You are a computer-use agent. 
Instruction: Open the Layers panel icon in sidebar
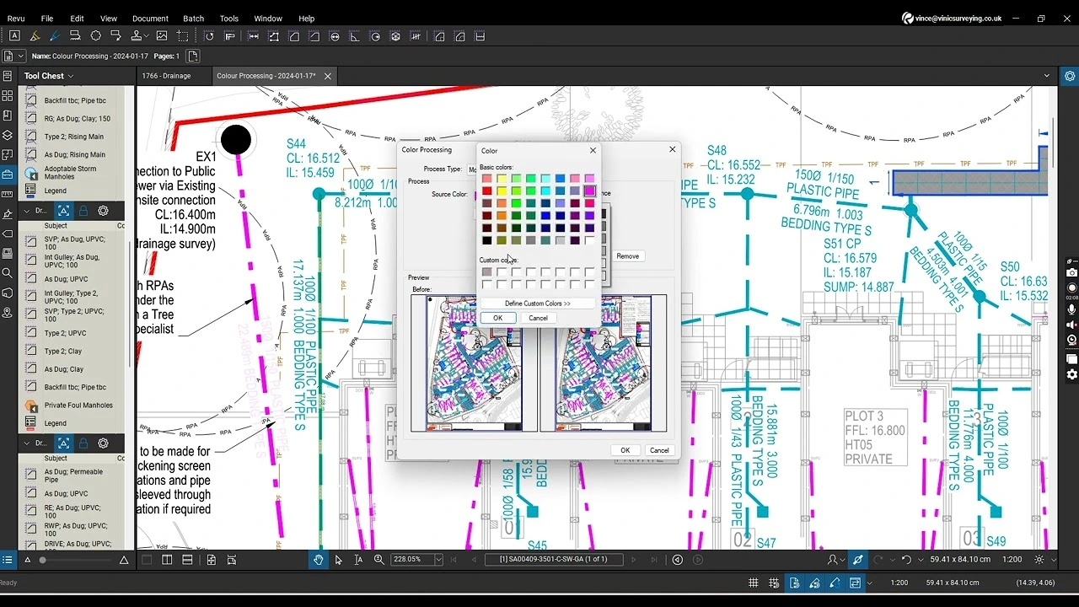point(8,135)
